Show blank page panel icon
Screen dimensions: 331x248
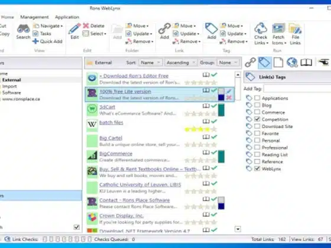pos(278,63)
